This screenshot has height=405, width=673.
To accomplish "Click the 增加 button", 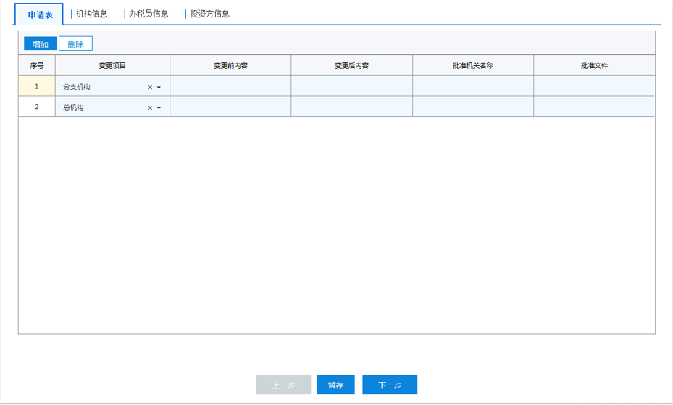I will [x=40, y=43].
